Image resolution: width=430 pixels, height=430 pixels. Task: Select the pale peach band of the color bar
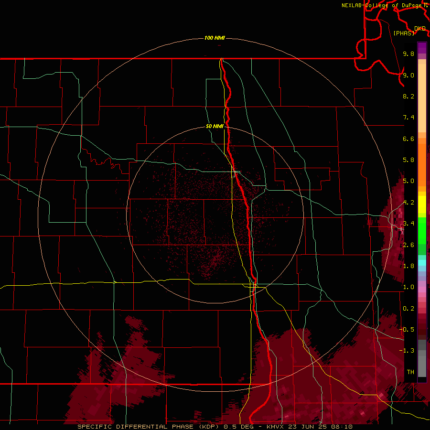point(422,98)
